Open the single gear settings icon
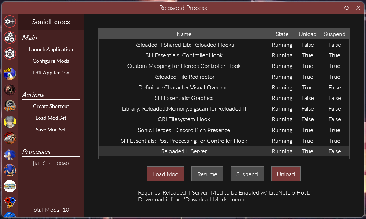This screenshot has width=366, height=219. 10,54
